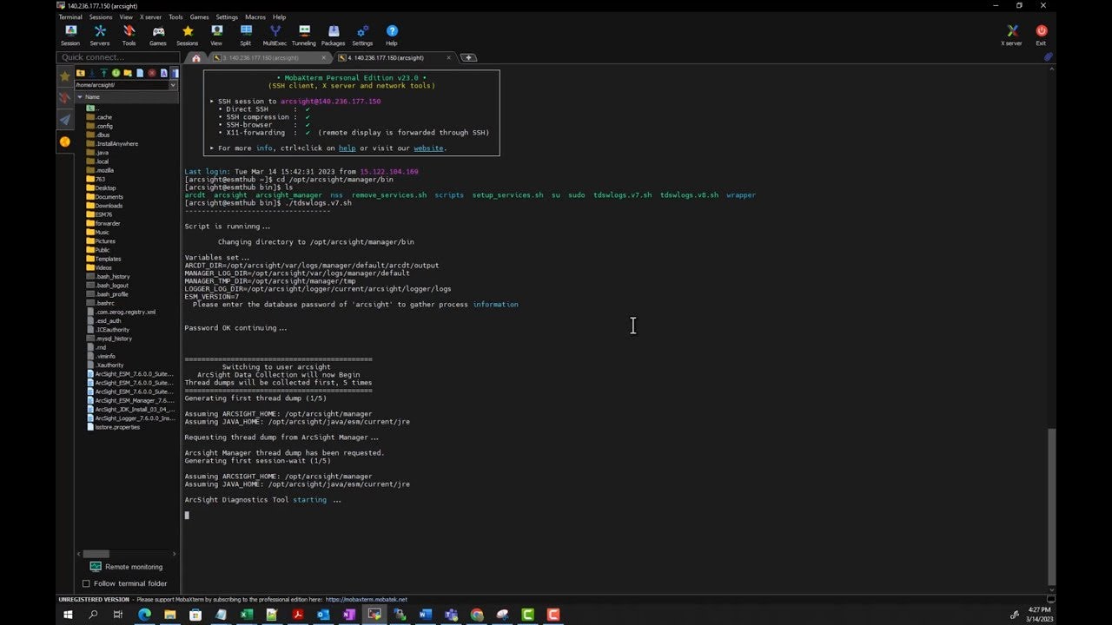This screenshot has height=625, width=1112.
Task: Open the Session toolbar button
Action: [x=70, y=35]
